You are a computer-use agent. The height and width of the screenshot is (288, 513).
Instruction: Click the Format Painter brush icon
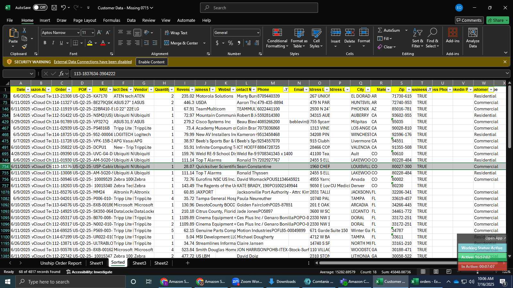24,47
